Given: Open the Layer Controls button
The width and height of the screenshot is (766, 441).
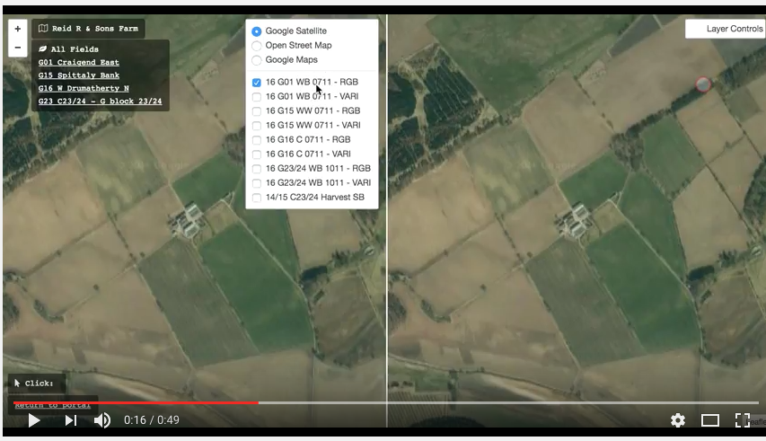Looking at the screenshot, I should (726, 29).
